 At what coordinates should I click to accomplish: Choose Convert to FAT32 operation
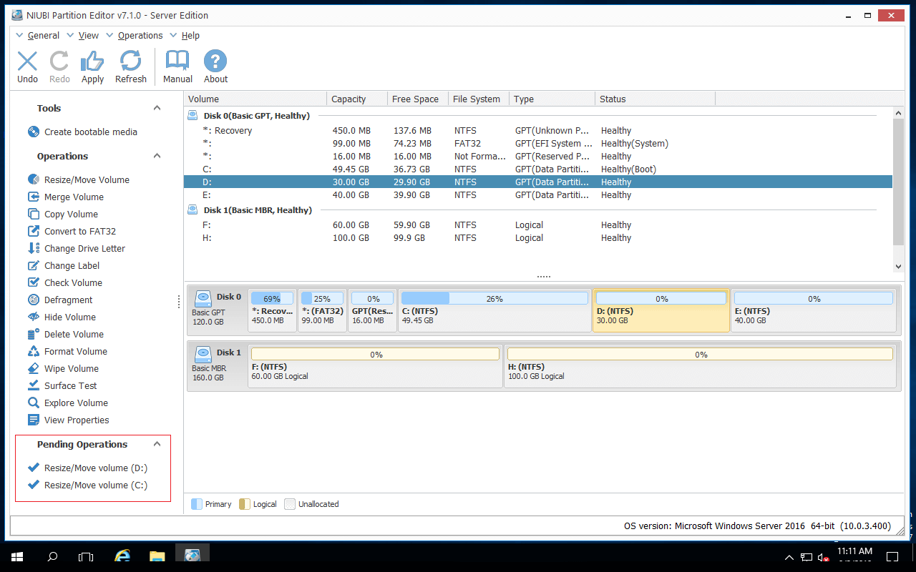(x=72, y=231)
